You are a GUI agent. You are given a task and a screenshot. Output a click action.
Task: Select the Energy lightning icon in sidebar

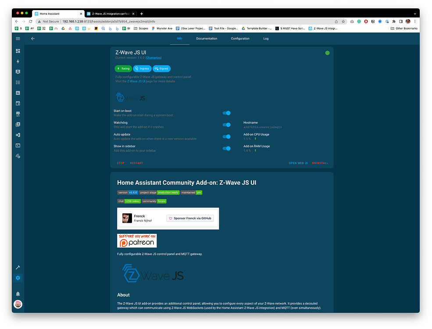pos(18,61)
